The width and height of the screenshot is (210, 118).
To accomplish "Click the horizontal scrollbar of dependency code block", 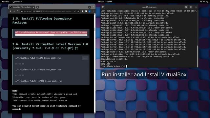I will coord(51,35).
